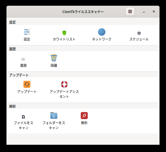Image resolution: width=166 pixels, height=152 pixels.
Task: Open the red 解析 magnifier icon
Action: point(84,116)
